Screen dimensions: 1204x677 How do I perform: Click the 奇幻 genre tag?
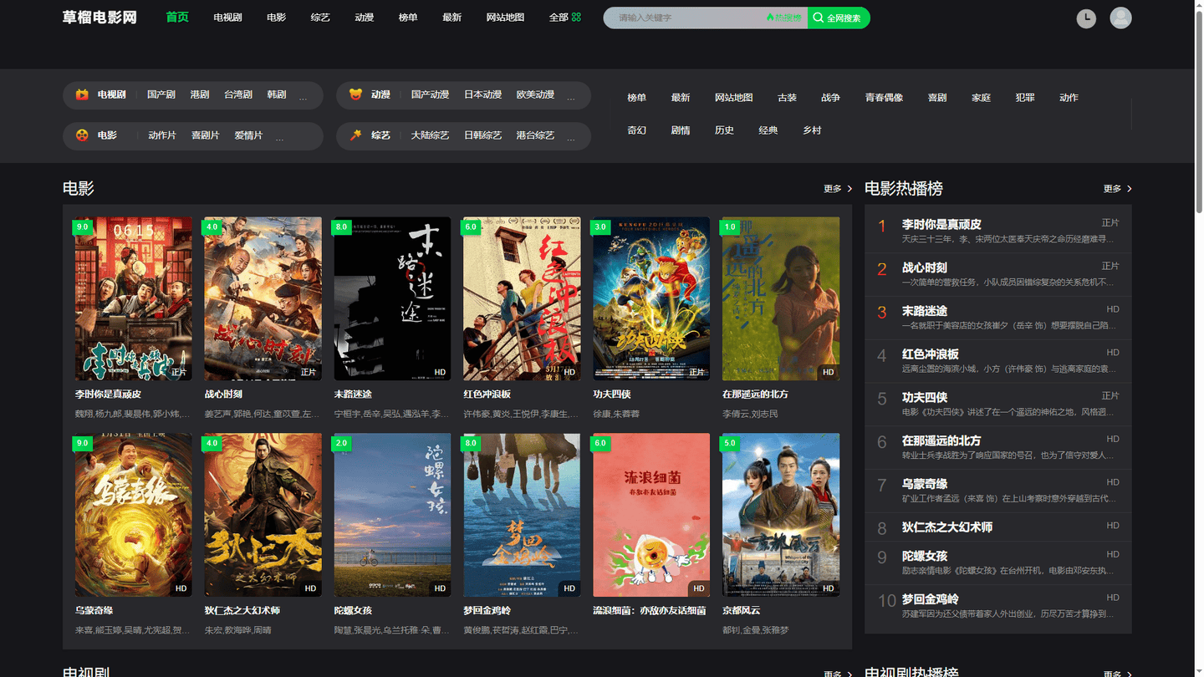[x=637, y=130]
